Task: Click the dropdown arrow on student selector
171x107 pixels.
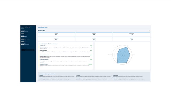Action: pyautogui.click(x=34, y=50)
